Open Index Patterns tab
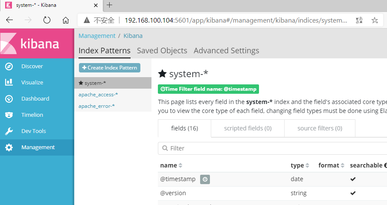Screen dimensions: 387x205 point(105,51)
